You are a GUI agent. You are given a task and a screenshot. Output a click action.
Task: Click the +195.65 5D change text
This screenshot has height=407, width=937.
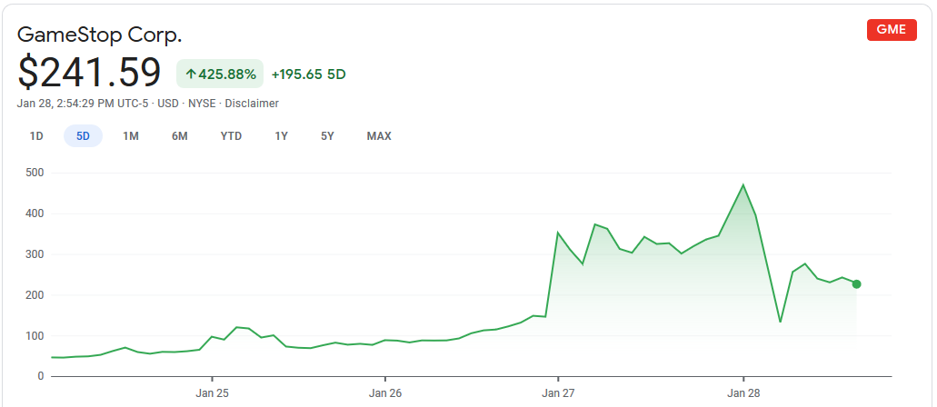tap(308, 74)
